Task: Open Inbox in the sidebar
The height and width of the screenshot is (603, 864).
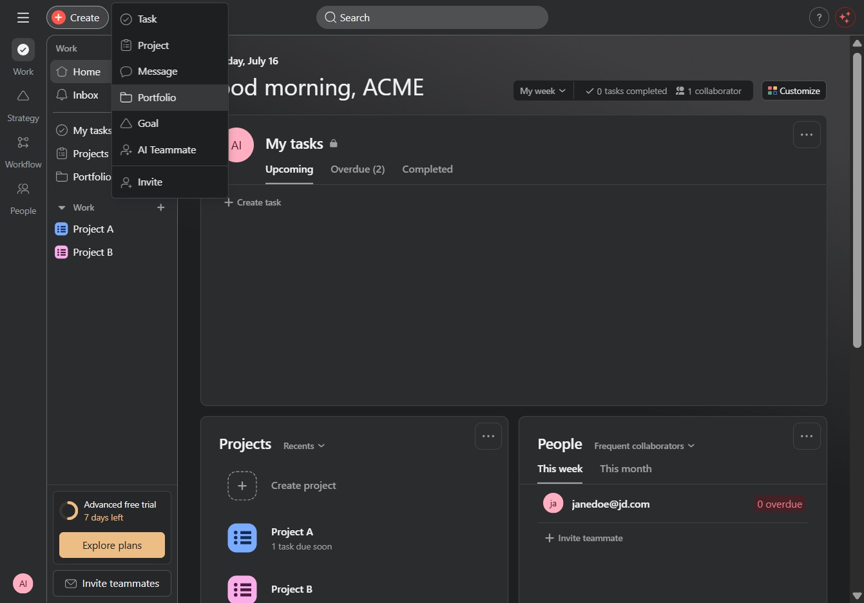Action: [81, 95]
